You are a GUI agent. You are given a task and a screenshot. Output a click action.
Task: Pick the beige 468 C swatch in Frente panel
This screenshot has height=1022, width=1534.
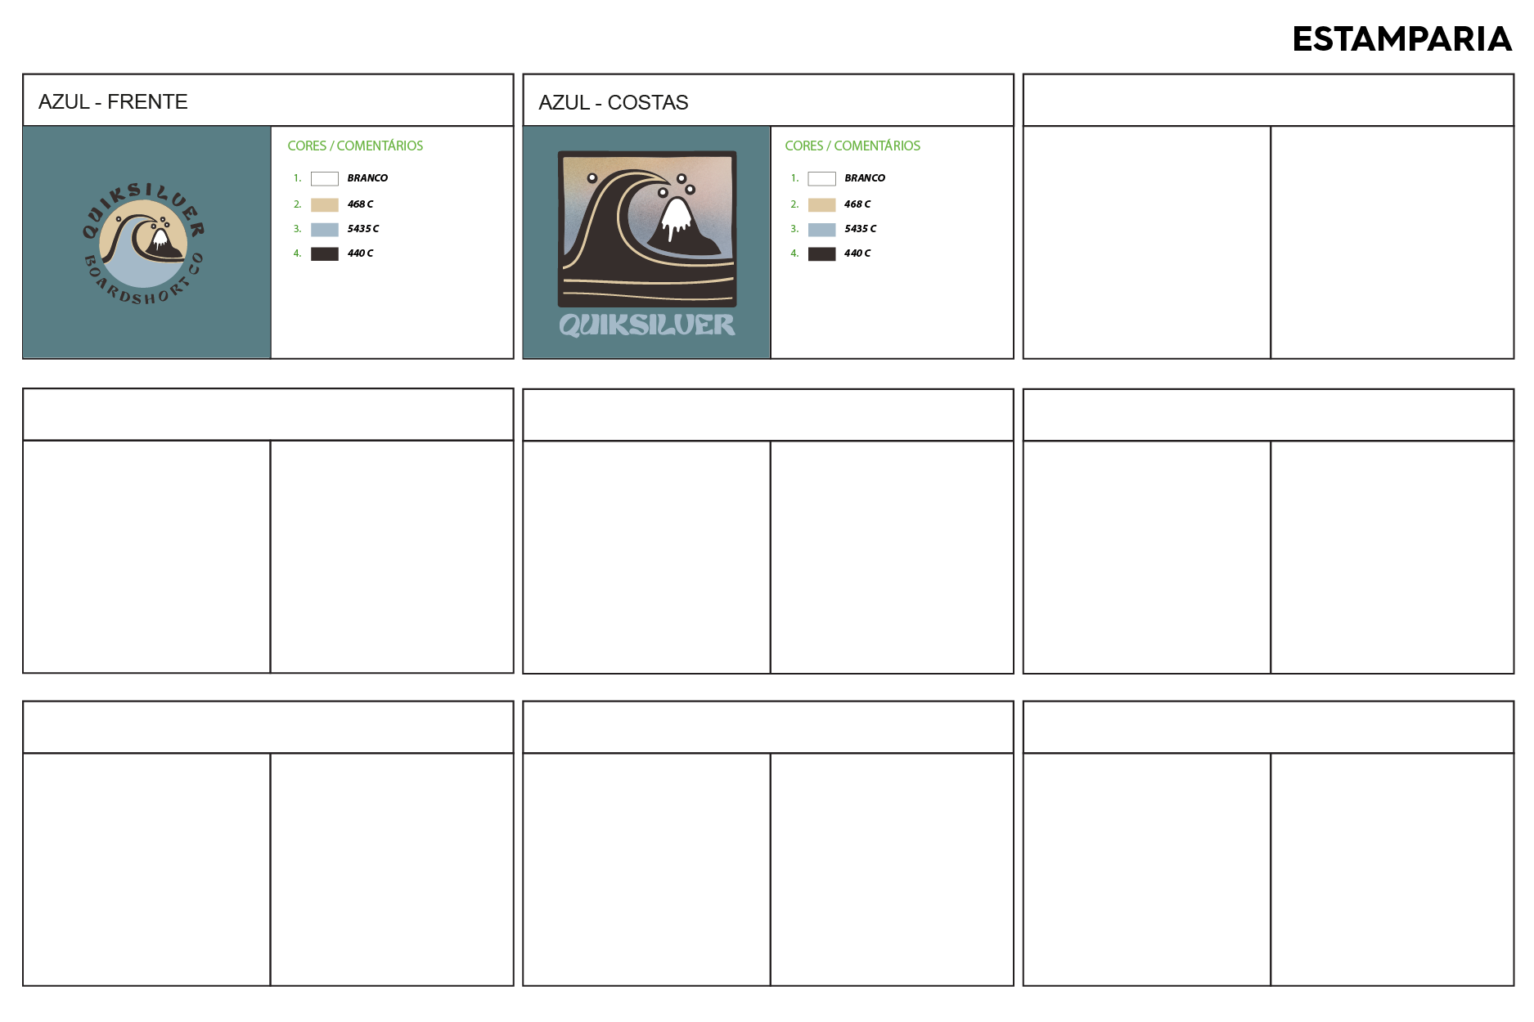point(325,204)
